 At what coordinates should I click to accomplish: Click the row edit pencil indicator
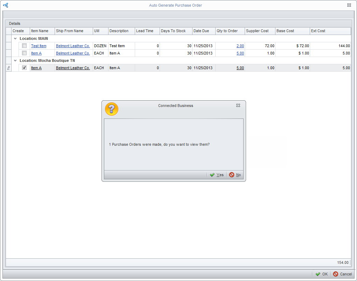pyautogui.click(x=9, y=68)
